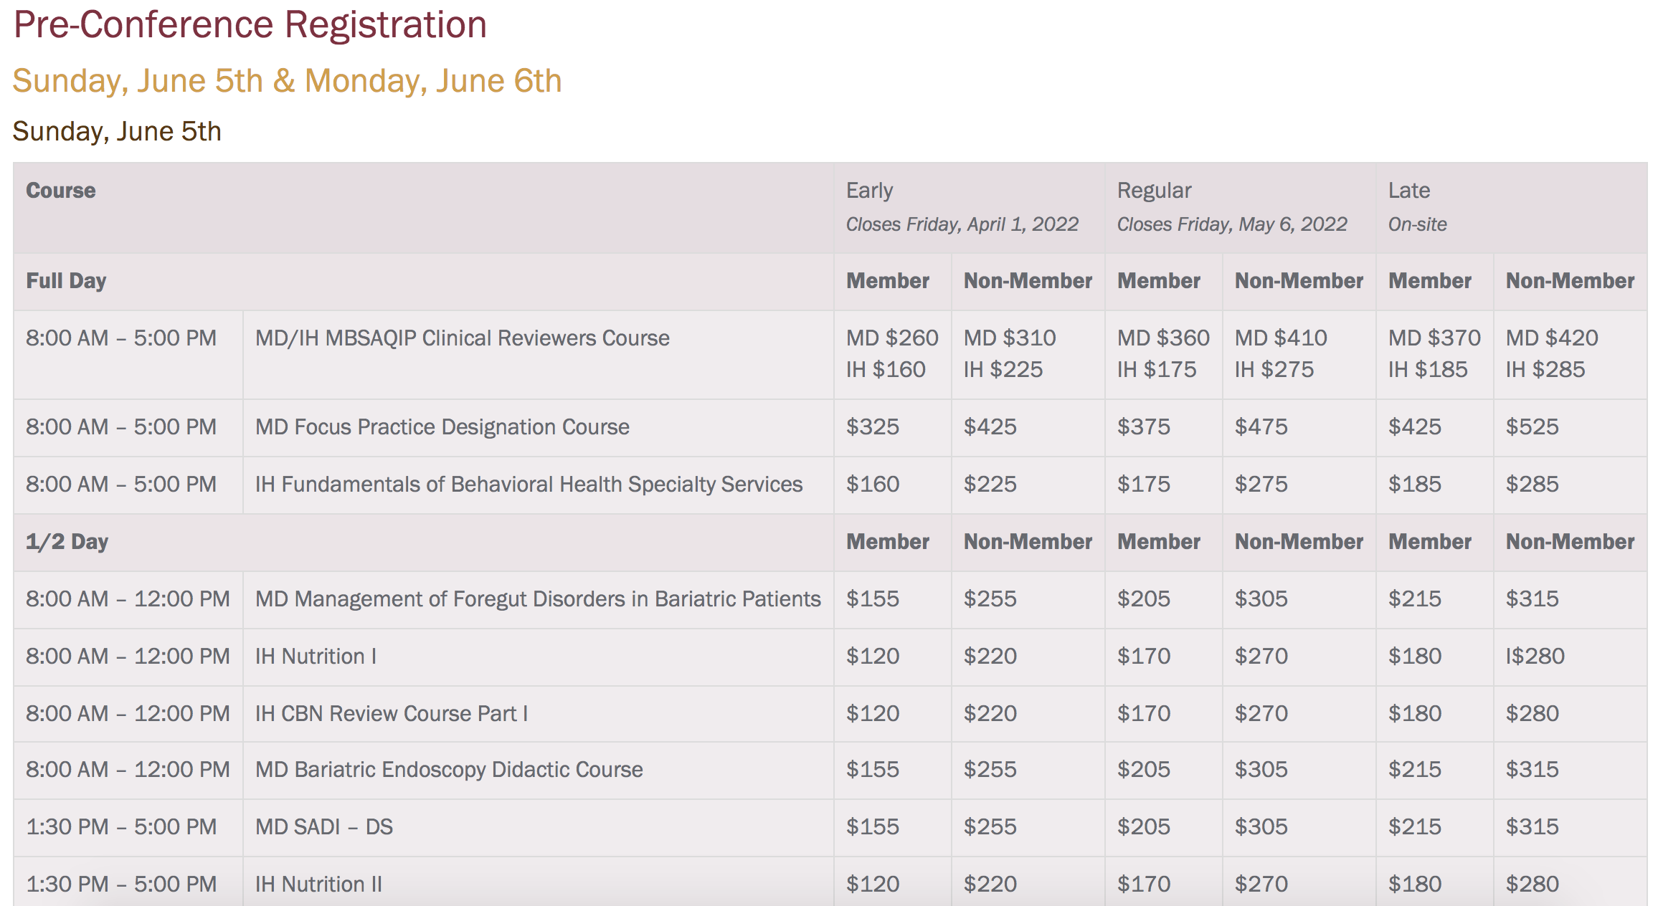Click $315 in MD SADI – DS row
This screenshot has width=1658, height=906.
click(1533, 827)
